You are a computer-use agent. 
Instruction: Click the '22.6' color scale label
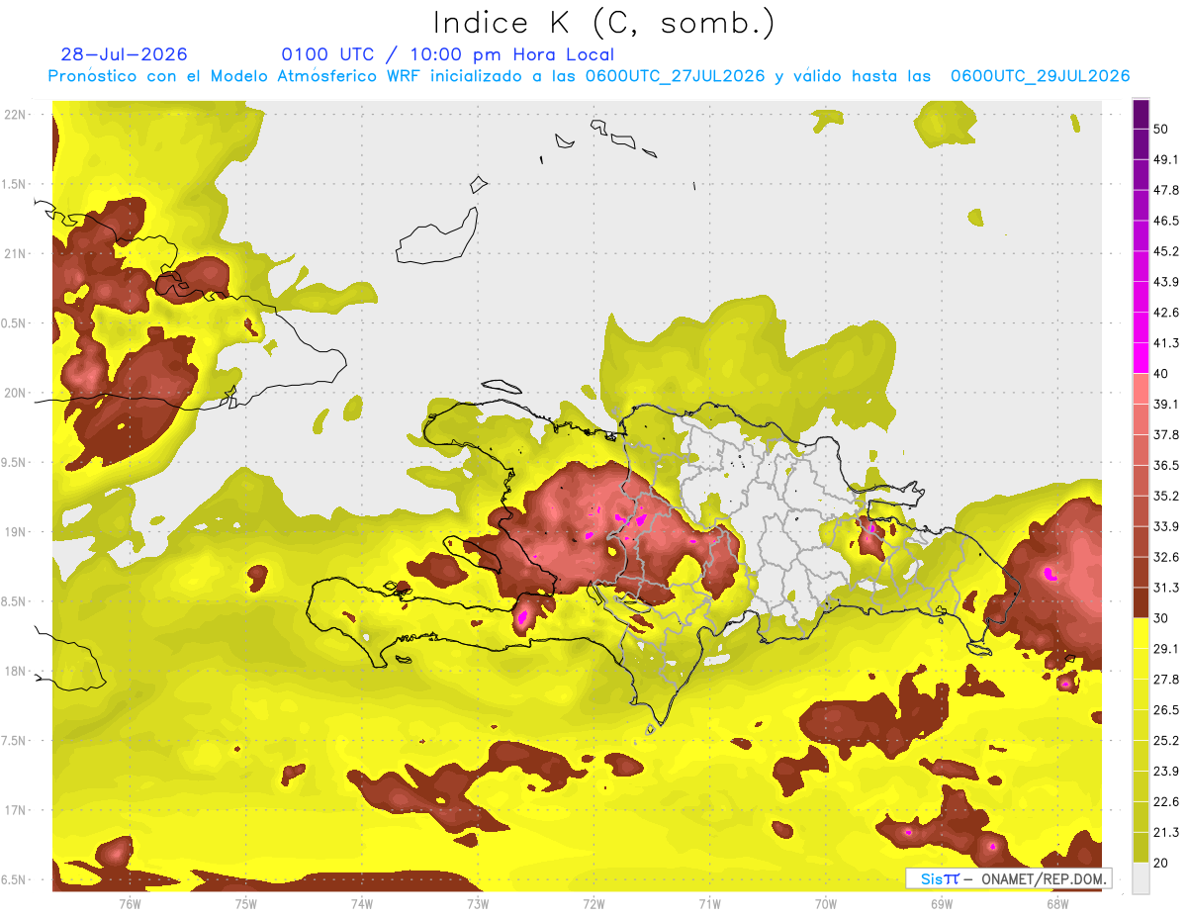point(1166,802)
